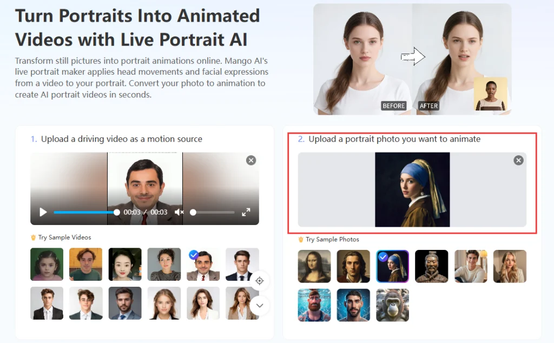Select the Mona Lisa sample photo
Screen dimensions: 554x343
pos(314,266)
